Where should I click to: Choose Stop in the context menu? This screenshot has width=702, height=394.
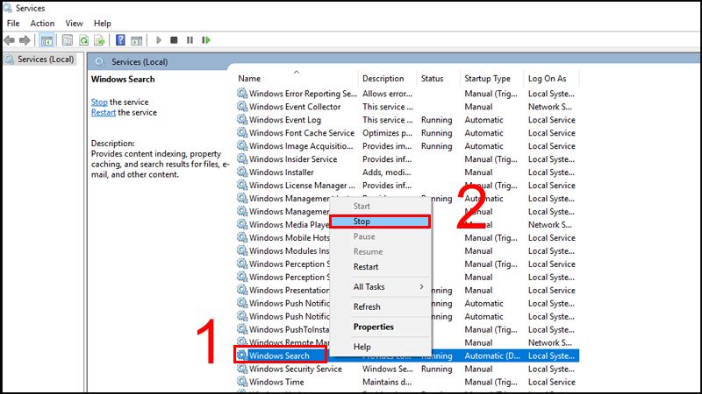click(x=379, y=222)
